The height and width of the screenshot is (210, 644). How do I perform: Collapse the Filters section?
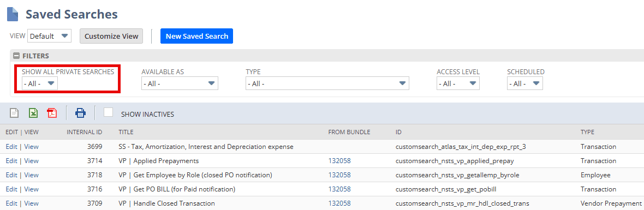17,56
